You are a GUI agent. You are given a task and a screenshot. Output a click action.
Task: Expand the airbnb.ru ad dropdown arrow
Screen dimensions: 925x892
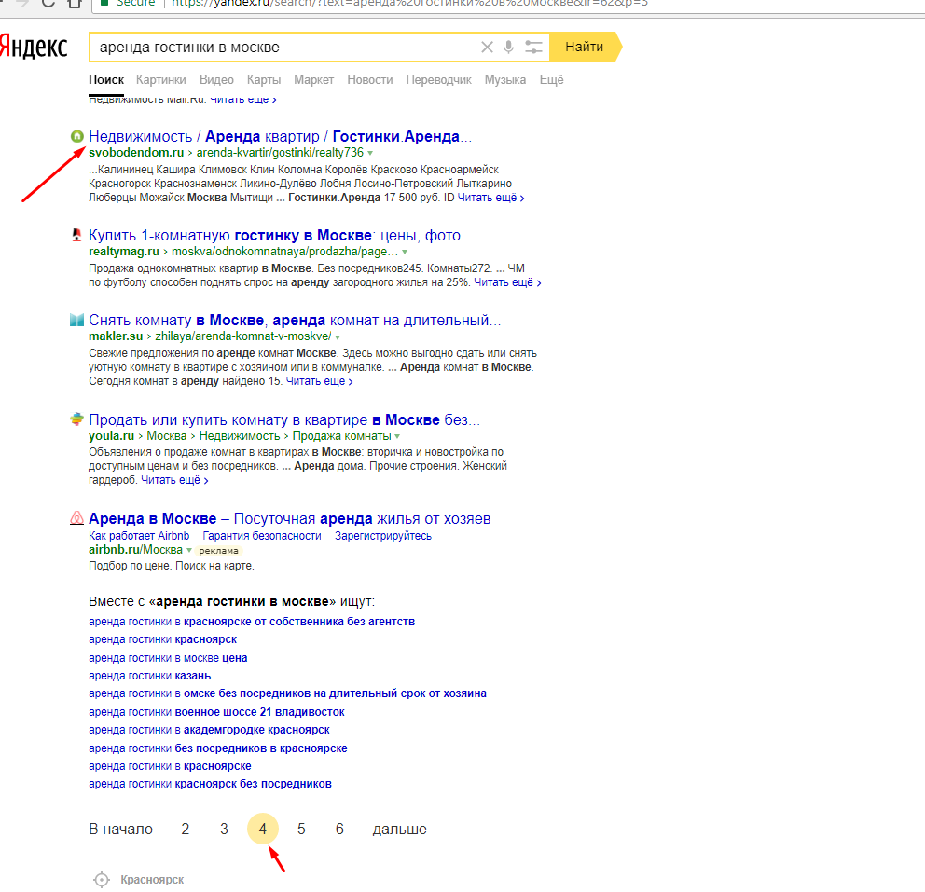pos(189,550)
